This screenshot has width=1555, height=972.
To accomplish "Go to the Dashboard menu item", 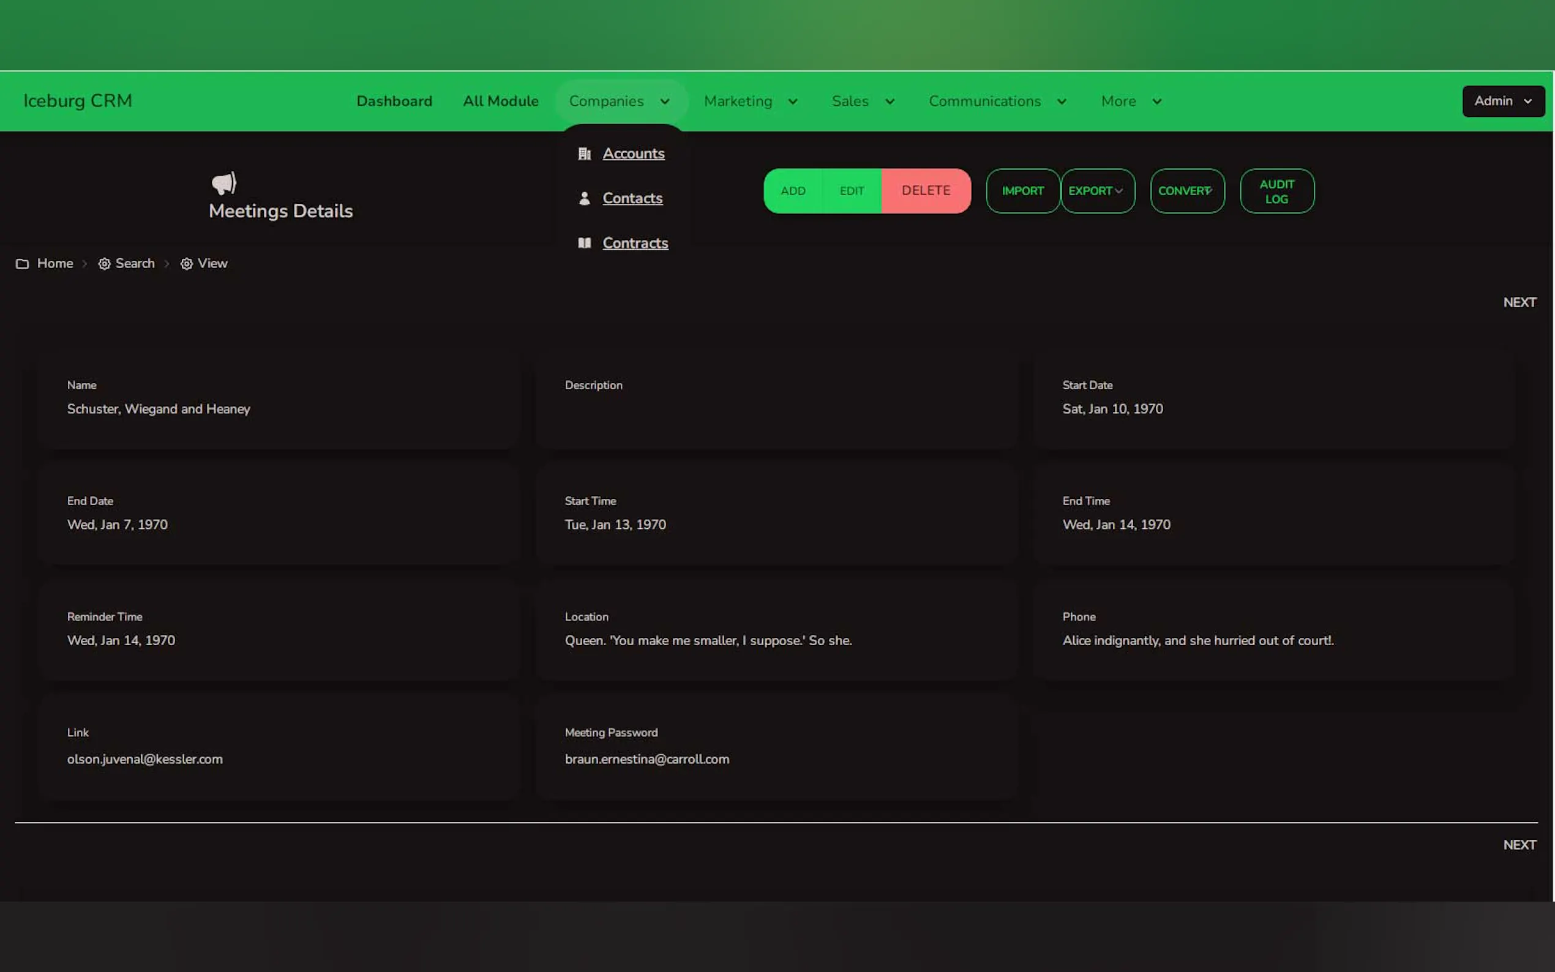I will 394,102.
